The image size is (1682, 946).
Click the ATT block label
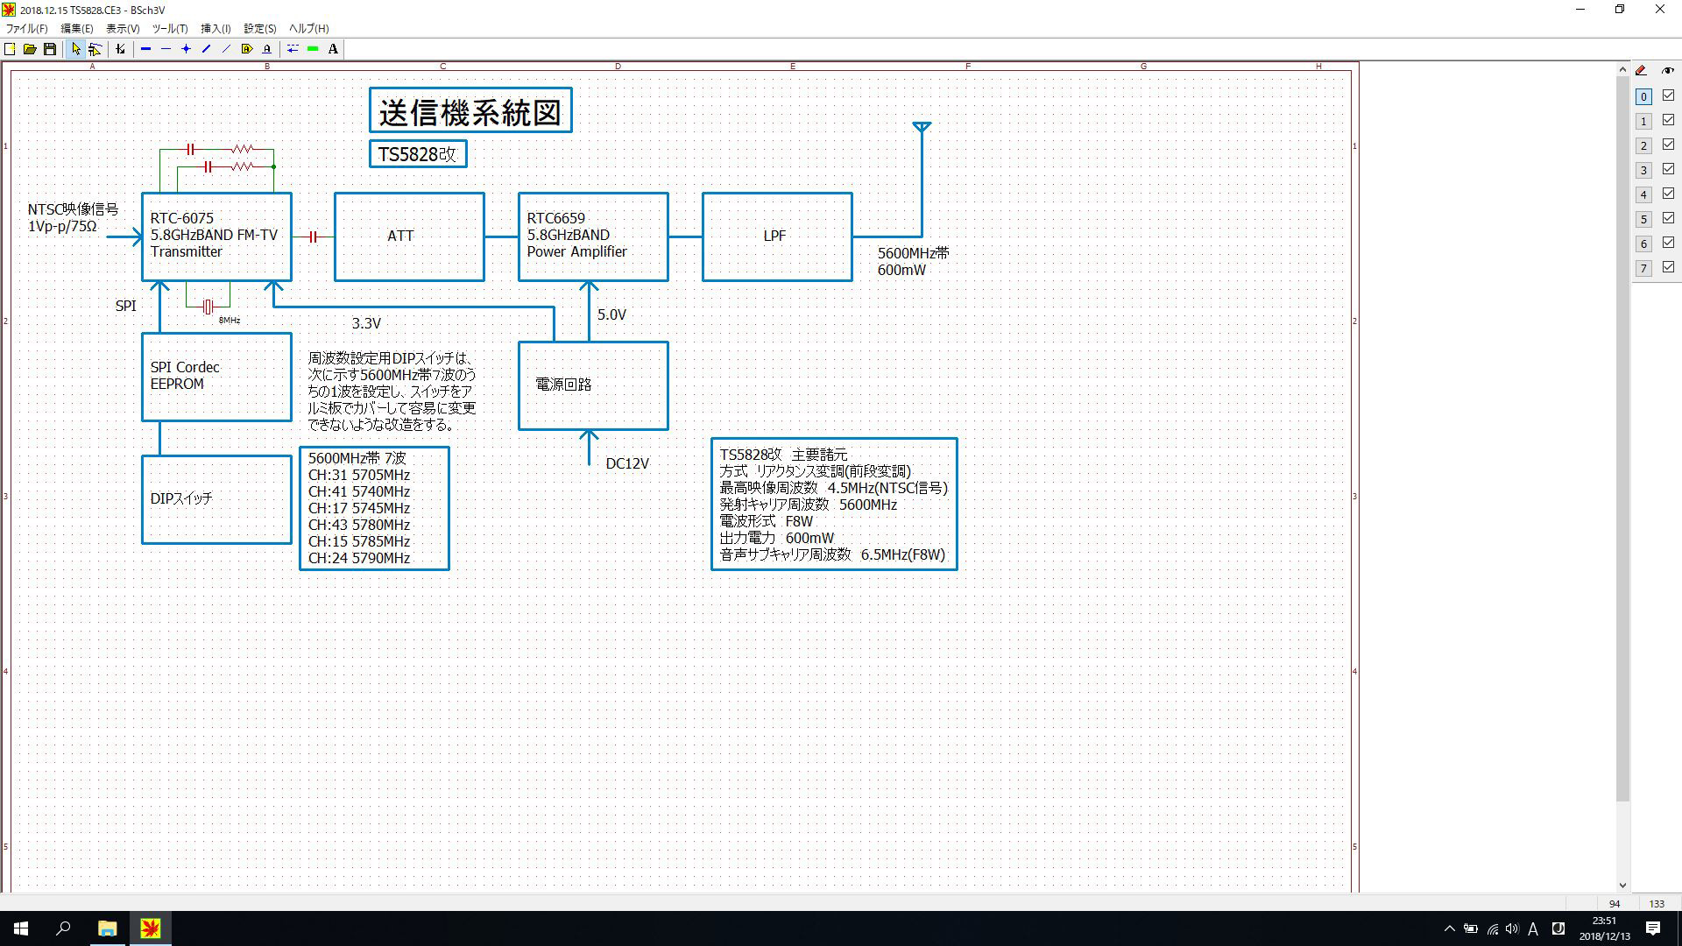[x=400, y=236]
